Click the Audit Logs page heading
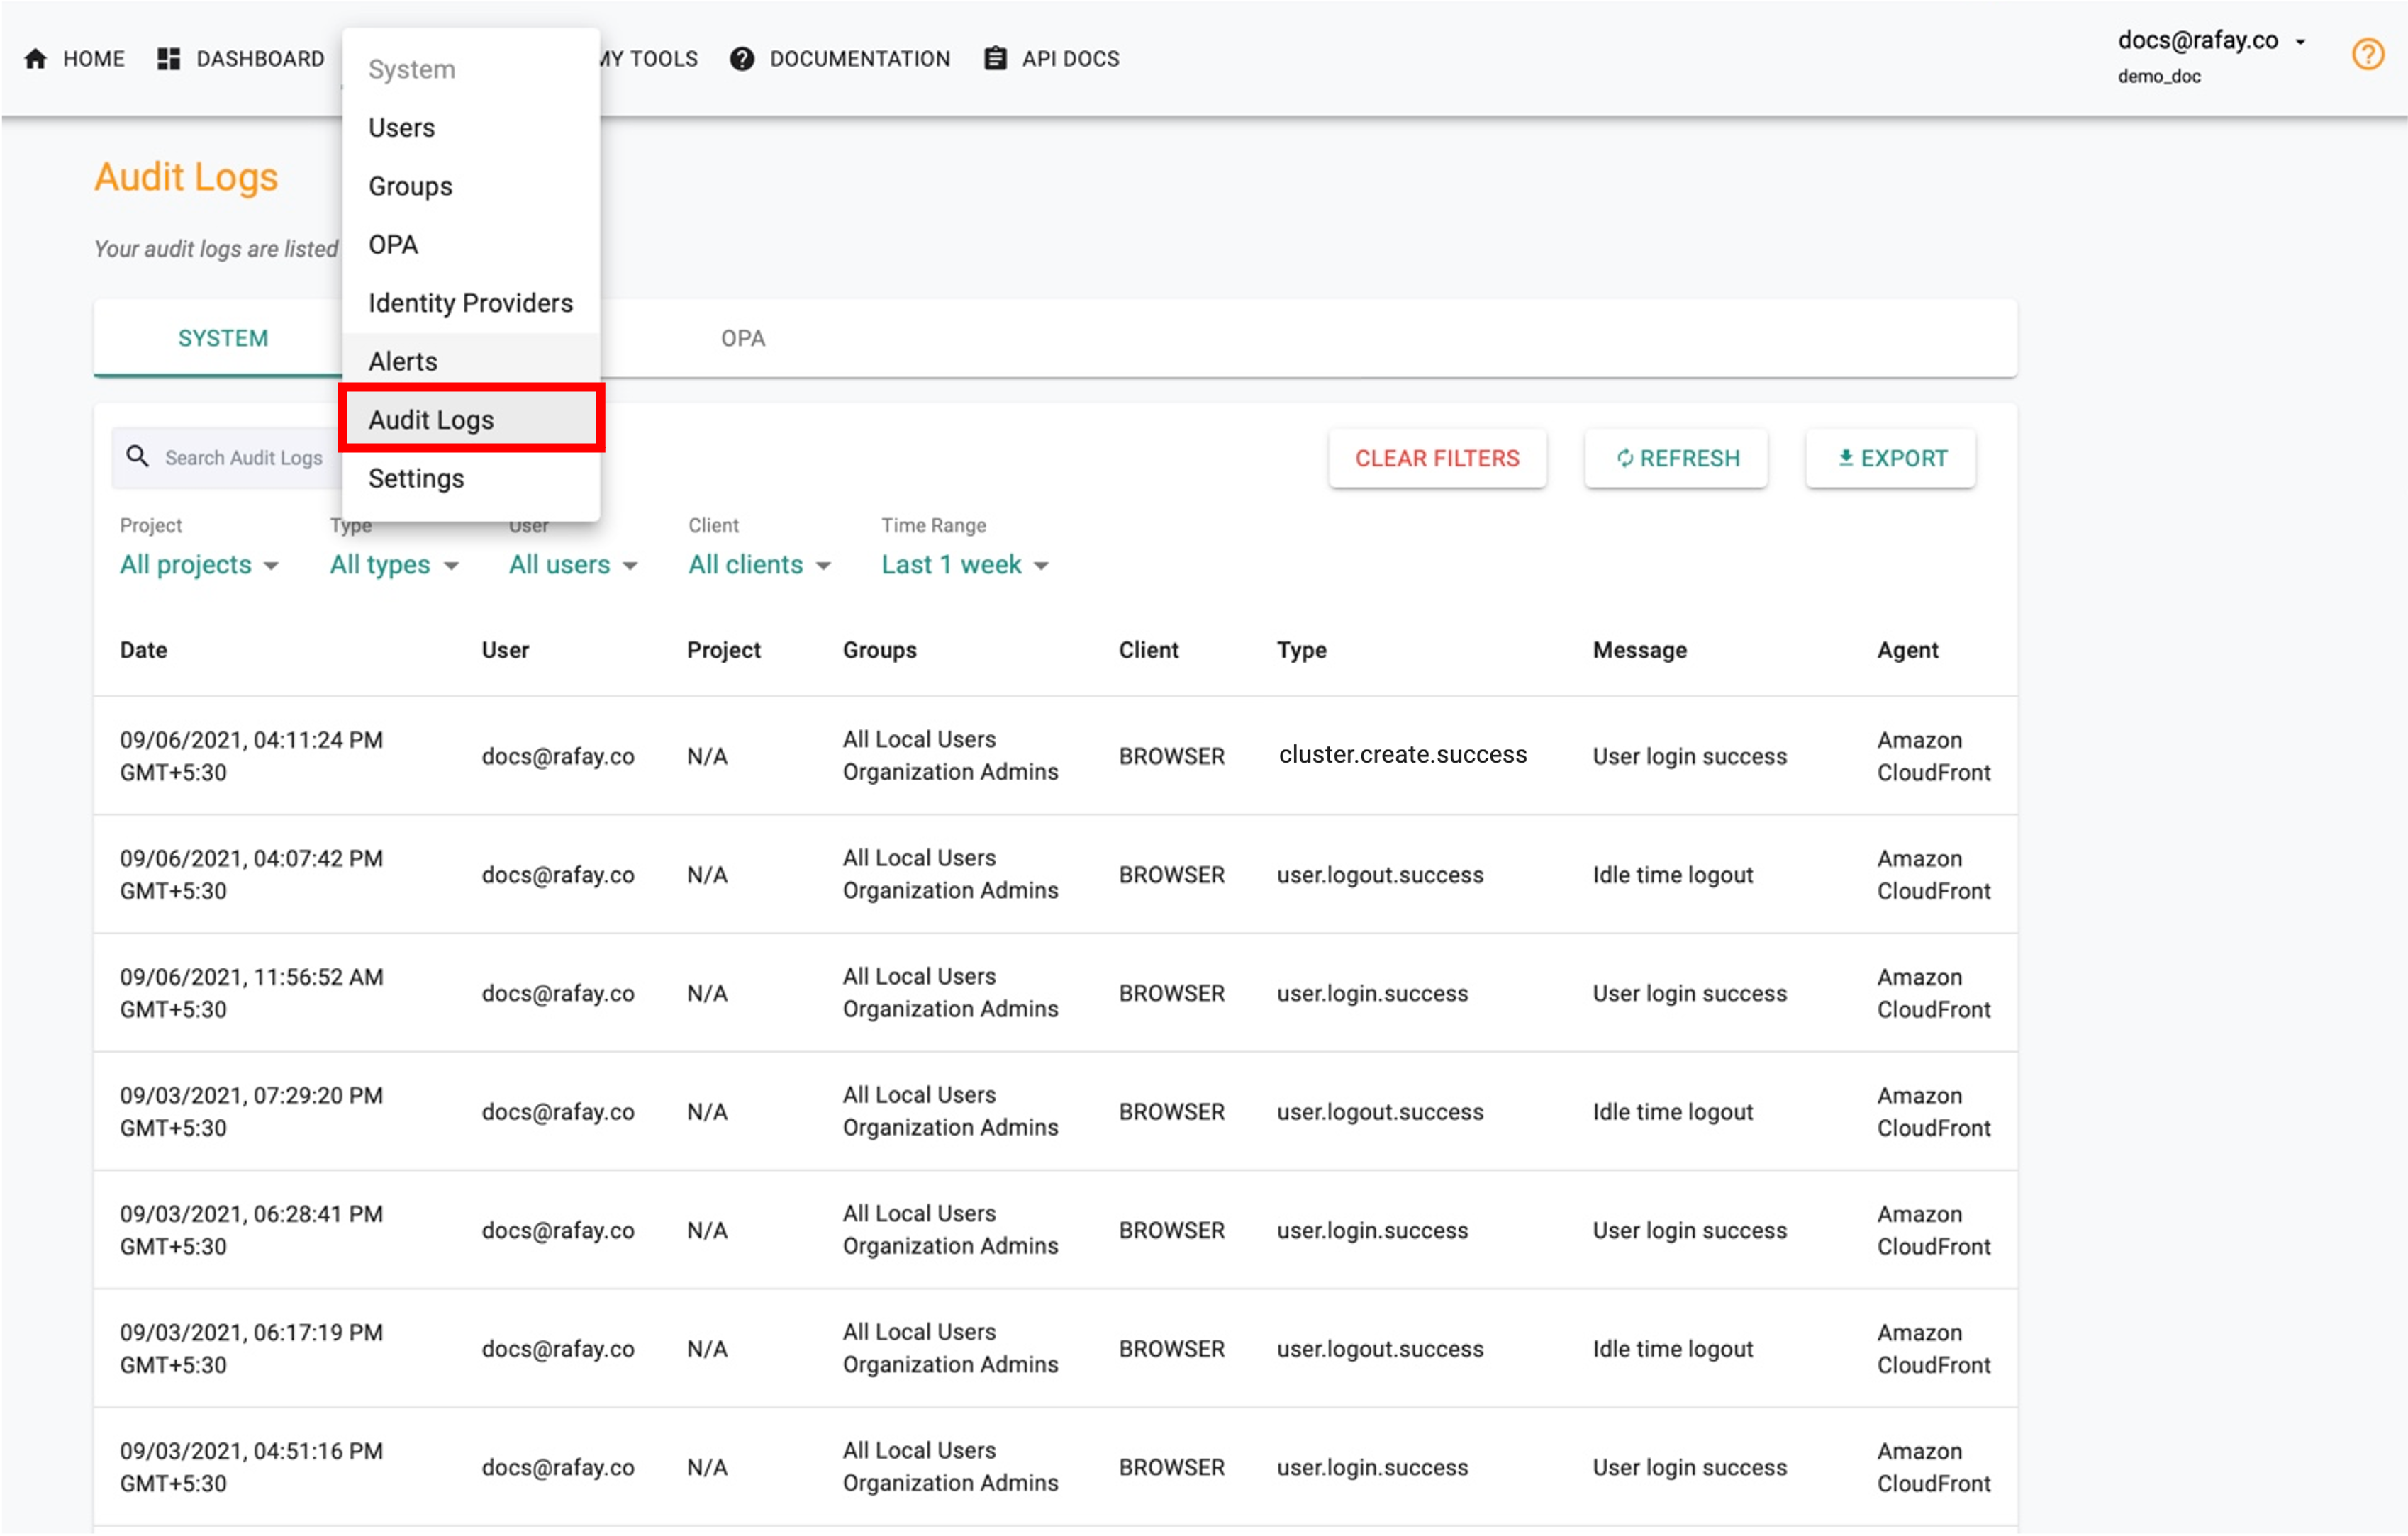The image size is (2408, 1536). coord(187,177)
